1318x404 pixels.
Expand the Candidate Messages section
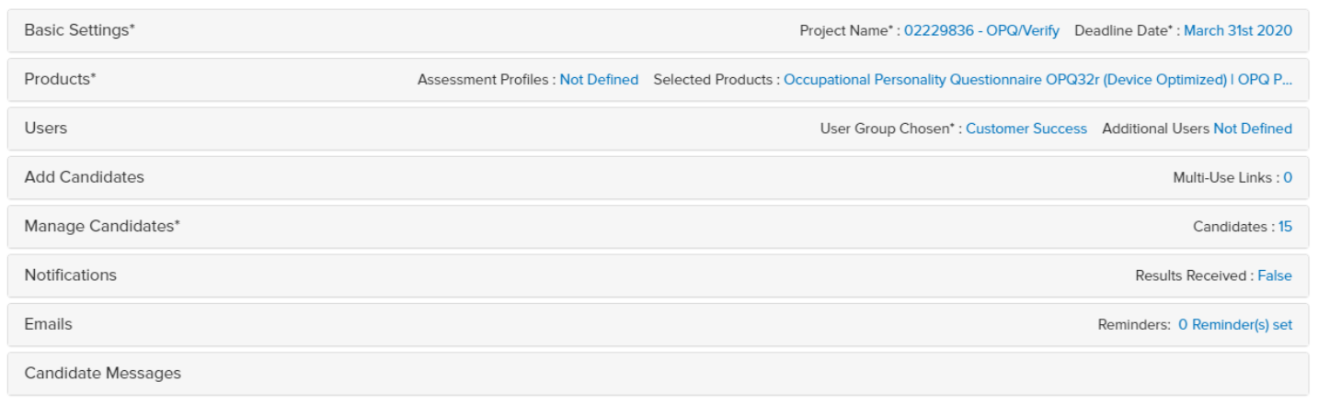coord(102,373)
